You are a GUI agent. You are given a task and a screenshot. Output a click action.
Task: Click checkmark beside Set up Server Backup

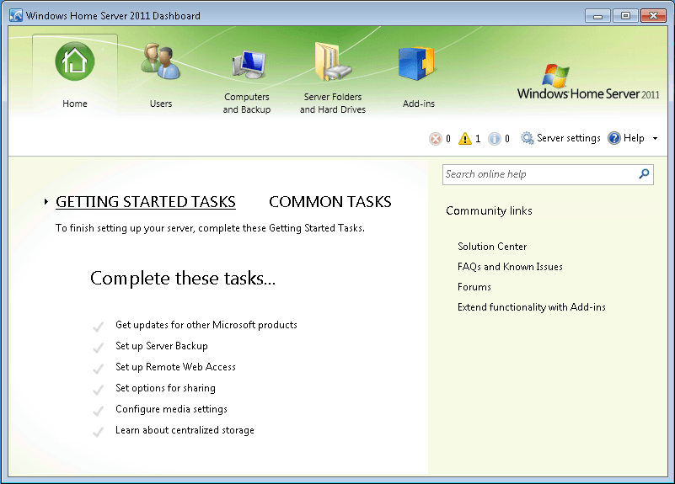pos(98,348)
